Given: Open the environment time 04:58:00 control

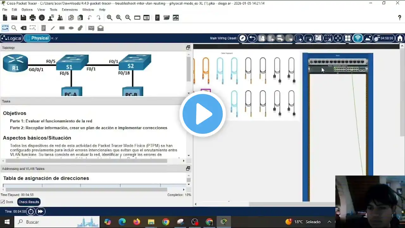Looking at the screenshot, I should (x=384, y=38).
